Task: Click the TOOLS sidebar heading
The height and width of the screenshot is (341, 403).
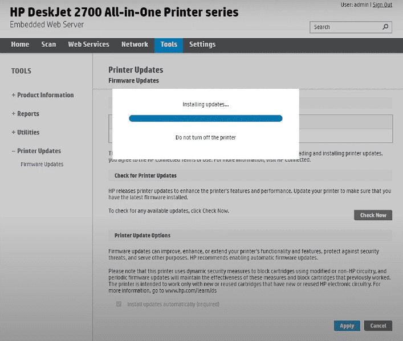Action: (x=21, y=71)
